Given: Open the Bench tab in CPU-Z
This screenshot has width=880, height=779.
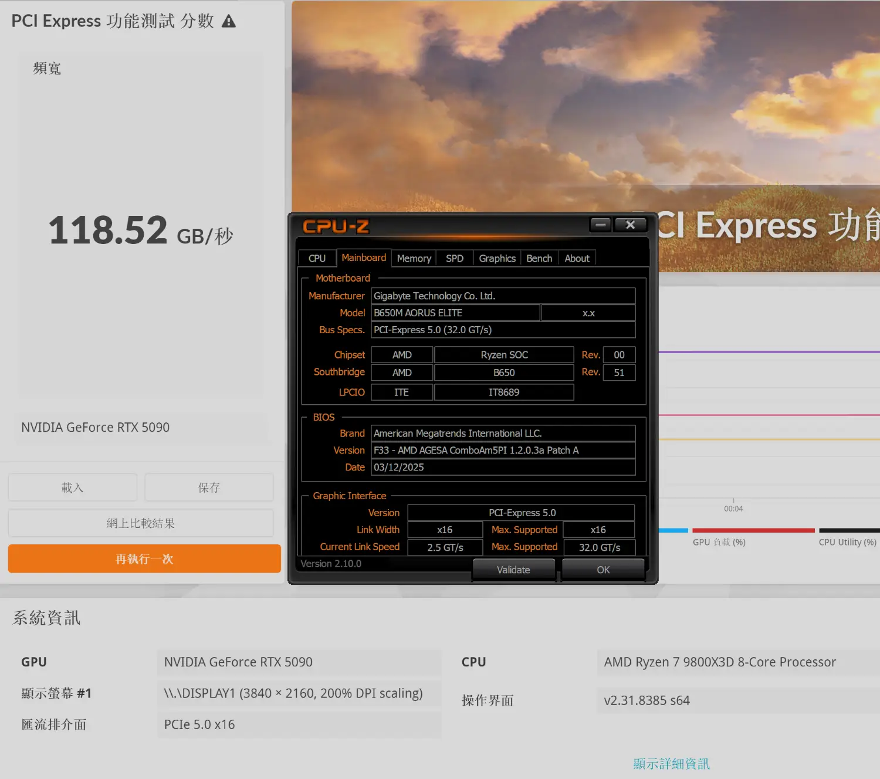Looking at the screenshot, I should [x=539, y=258].
